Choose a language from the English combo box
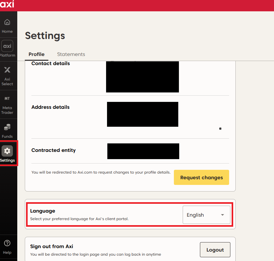 point(206,215)
